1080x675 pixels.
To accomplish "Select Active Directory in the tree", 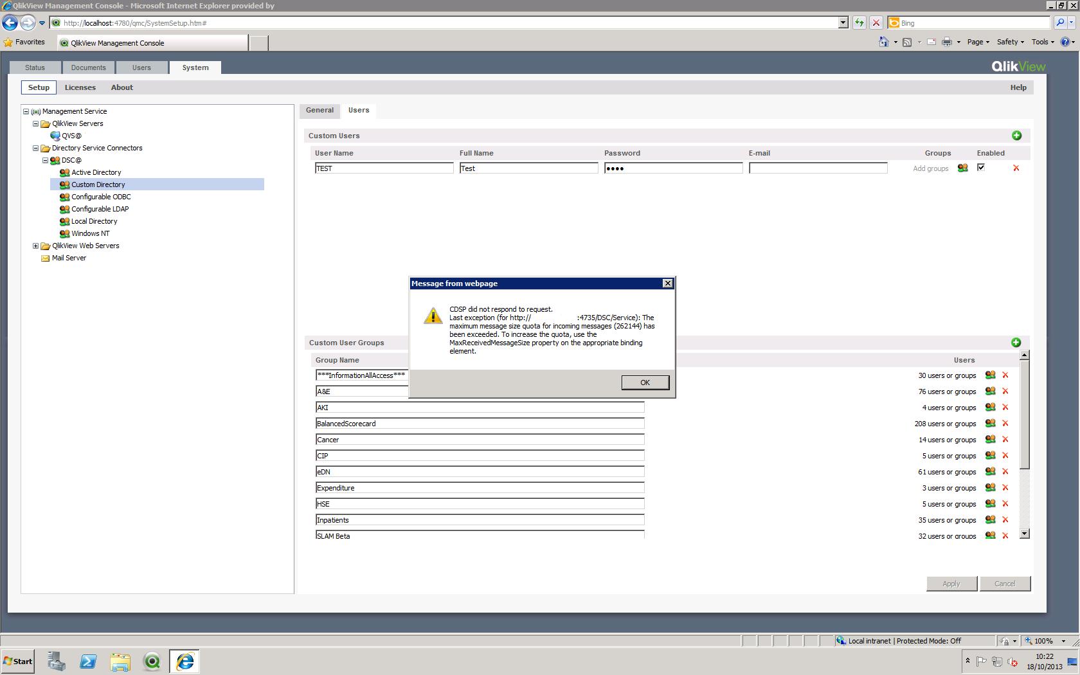I will (96, 172).
